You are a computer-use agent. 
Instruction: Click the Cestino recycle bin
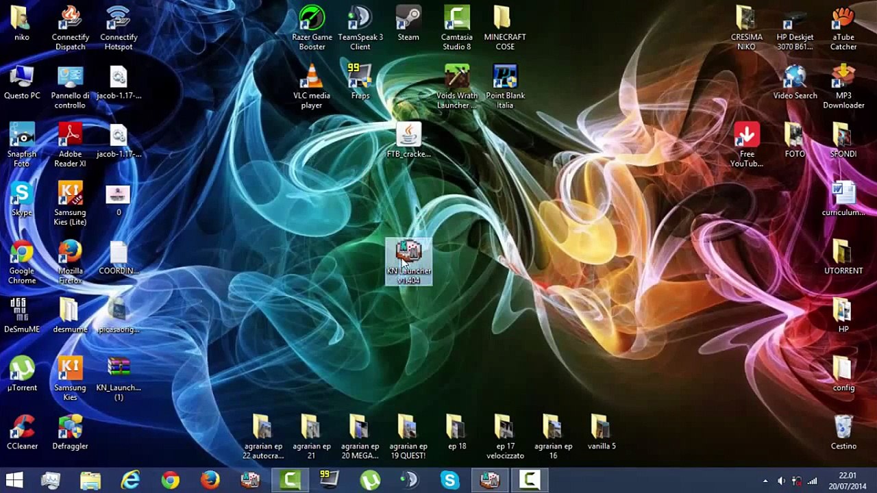[843, 433]
